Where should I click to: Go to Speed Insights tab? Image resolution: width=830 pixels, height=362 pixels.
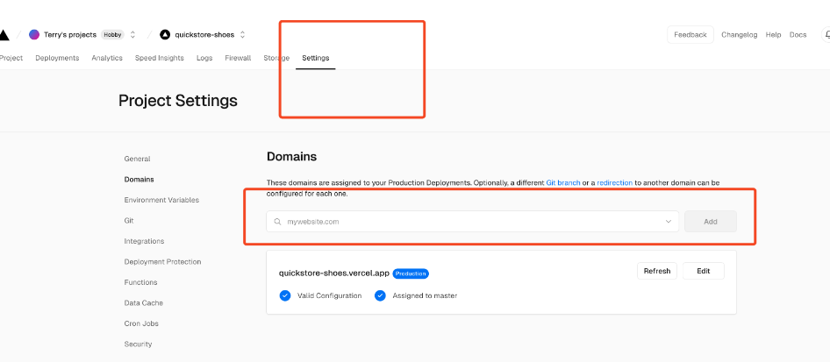click(x=160, y=58)
